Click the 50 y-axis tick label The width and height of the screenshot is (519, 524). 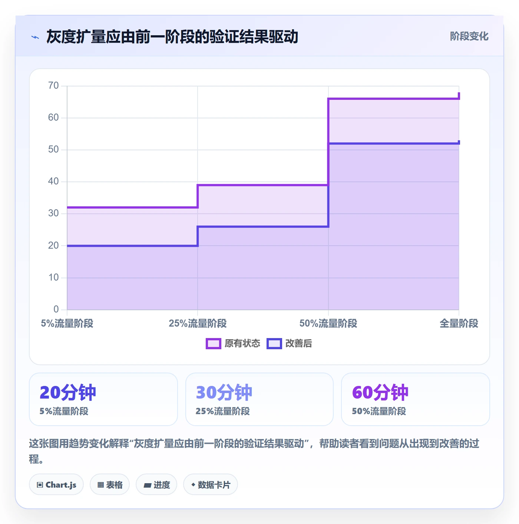coord(53,150)
